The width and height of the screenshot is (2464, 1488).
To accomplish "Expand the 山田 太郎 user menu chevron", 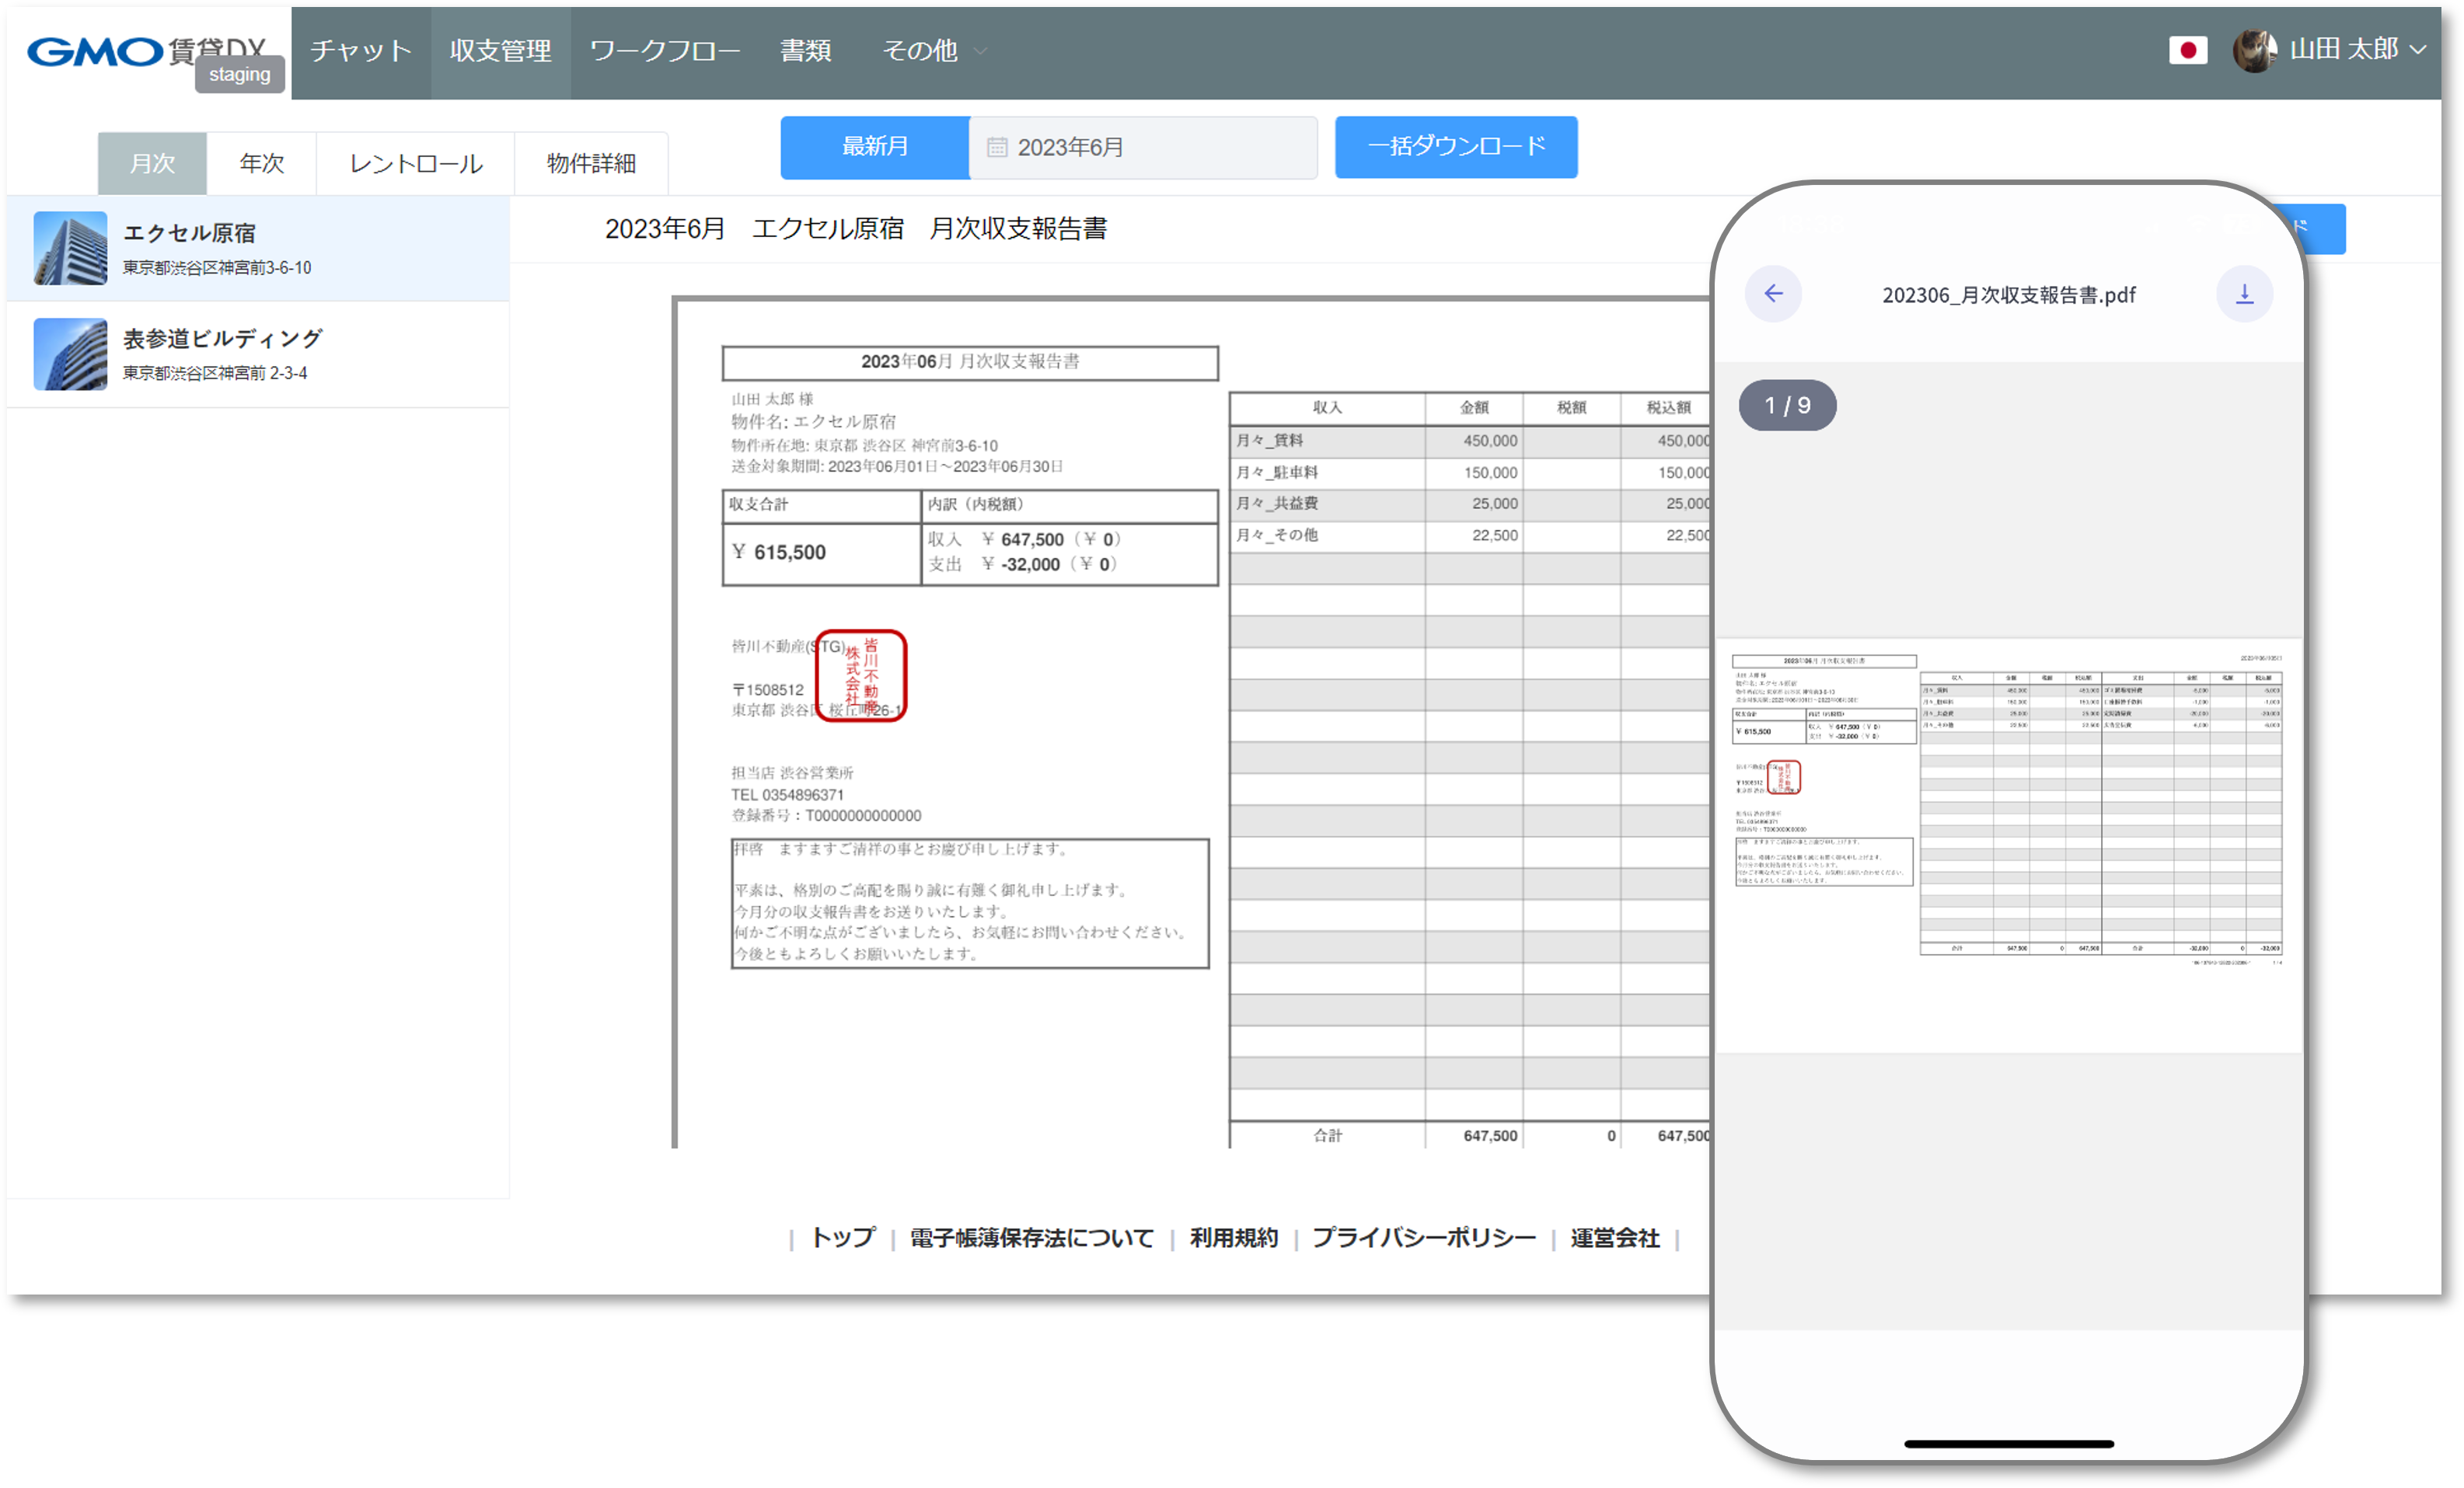I will tap(2418, 50).
